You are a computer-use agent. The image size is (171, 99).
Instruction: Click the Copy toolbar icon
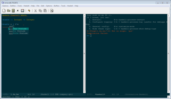tap(40, 11)
